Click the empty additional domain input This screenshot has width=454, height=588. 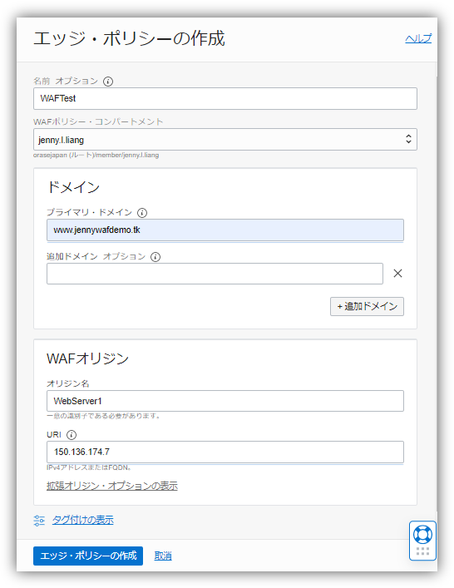tap(215, 274)
